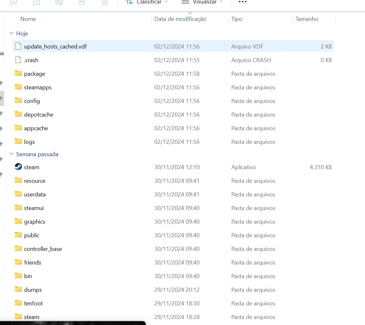Select the steam application icon

[18, 167]
